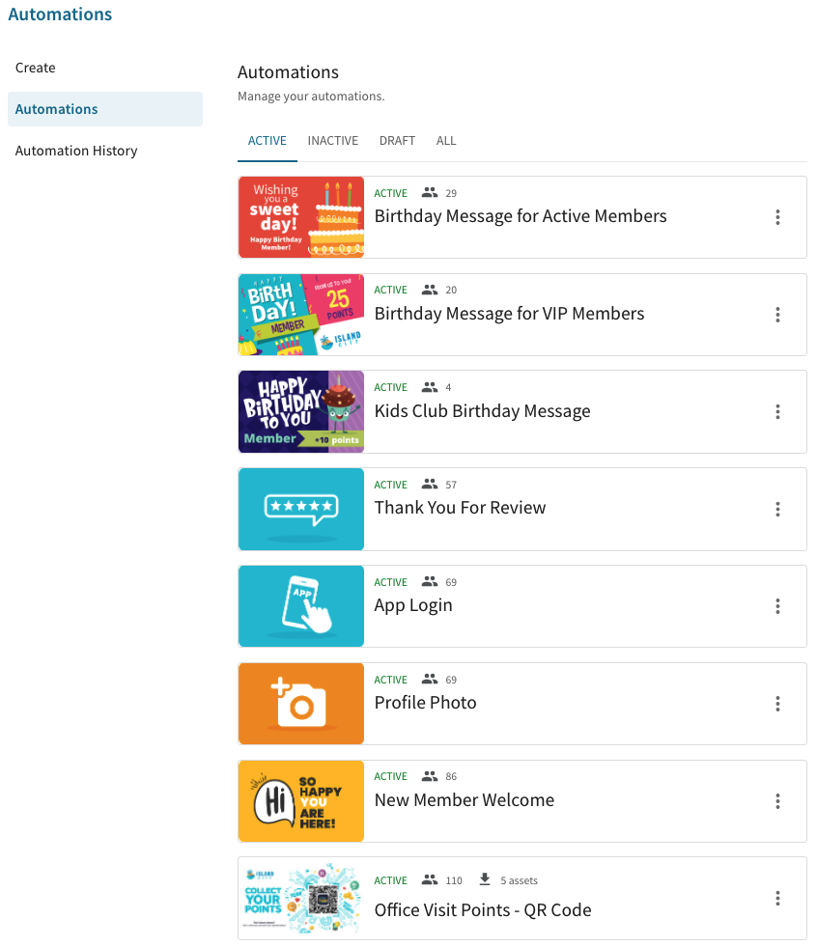Viewport: 817px width, 947px height.
Task: Open Automation History in the sidebar
Action: click(76, 151)
